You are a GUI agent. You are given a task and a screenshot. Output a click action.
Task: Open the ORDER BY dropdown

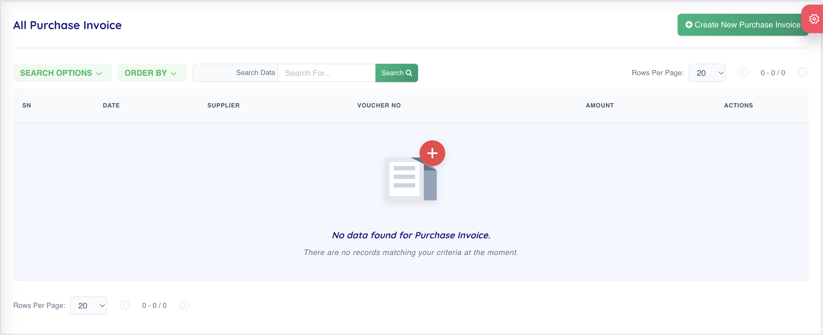[151, 73]
